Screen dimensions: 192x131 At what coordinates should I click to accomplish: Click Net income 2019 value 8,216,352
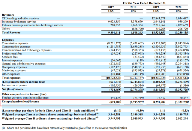[159, 90]
